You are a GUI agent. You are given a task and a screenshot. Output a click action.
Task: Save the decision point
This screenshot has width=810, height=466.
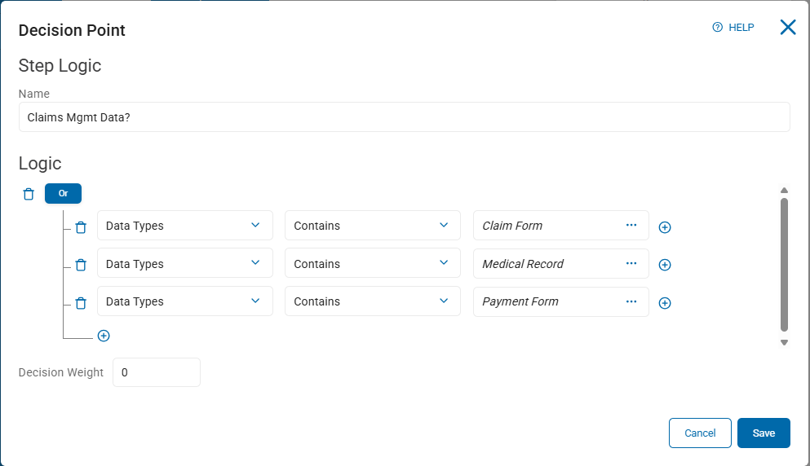764,433
